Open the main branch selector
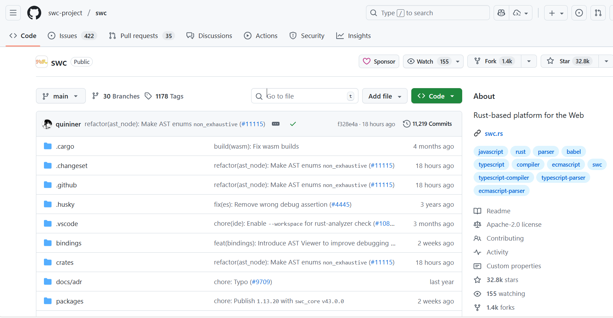Image resolution: width=613 pixels, height=318 pixels. (61, 96)
